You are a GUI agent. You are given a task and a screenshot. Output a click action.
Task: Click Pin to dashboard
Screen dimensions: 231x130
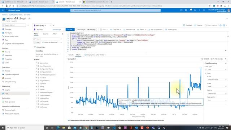(x=155, y=30)
